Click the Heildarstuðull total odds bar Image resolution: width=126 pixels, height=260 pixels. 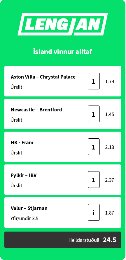[63, 240]
